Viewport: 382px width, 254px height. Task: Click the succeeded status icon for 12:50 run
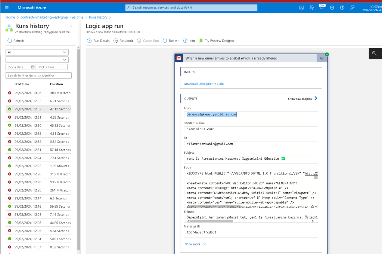(9, 125)
